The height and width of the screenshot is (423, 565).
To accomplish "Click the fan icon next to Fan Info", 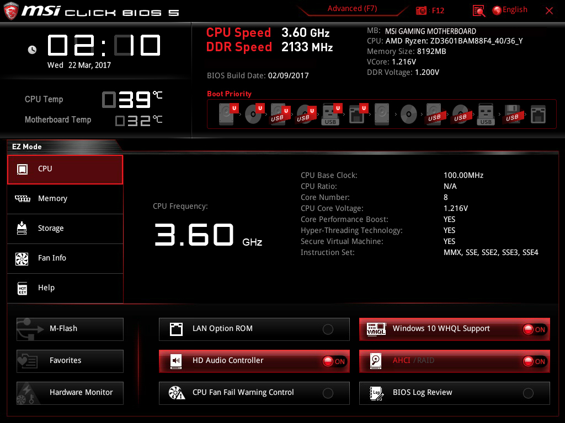I will [x=22, y=258].
